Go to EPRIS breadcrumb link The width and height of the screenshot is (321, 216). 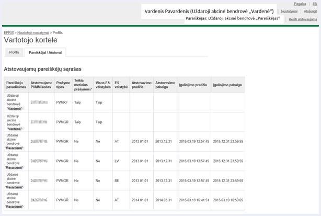pos(9,32)
